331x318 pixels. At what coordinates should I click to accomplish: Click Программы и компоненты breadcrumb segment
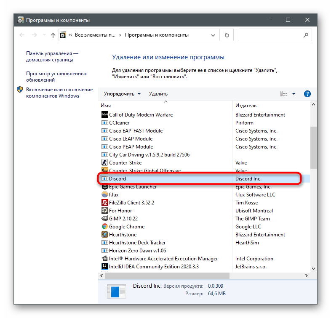[x=157, y=35]
